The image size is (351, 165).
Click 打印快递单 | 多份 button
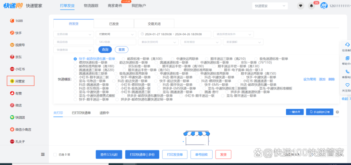142,155
